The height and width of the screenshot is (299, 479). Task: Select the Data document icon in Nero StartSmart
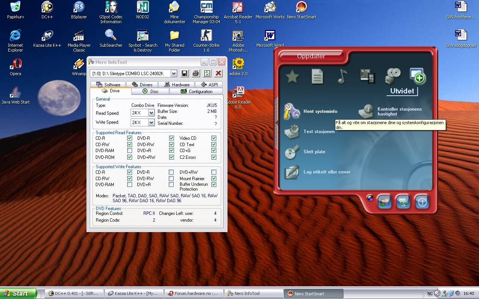pyautogui.click(x=317, y=77)
